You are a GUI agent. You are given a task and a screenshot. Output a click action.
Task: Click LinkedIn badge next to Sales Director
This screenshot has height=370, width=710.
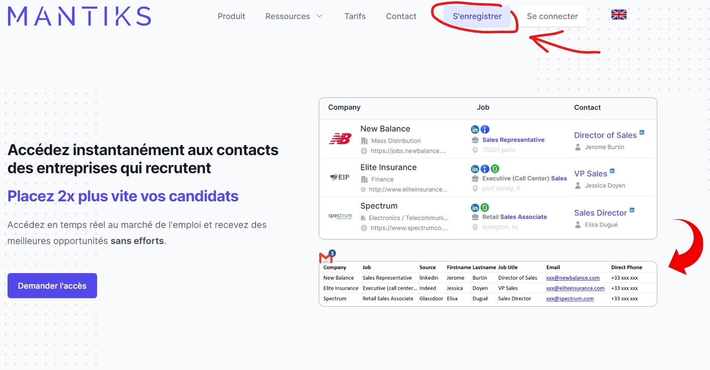(632, 210)
